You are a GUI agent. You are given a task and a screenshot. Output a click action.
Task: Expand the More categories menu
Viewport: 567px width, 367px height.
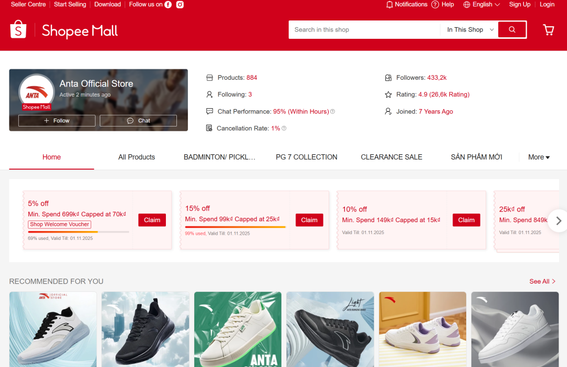coord(539,158)
